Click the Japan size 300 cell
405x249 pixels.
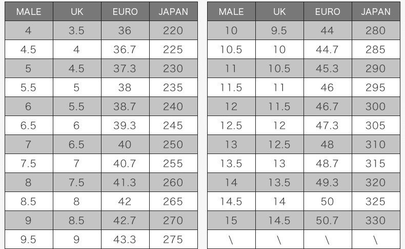coord(375,107)
